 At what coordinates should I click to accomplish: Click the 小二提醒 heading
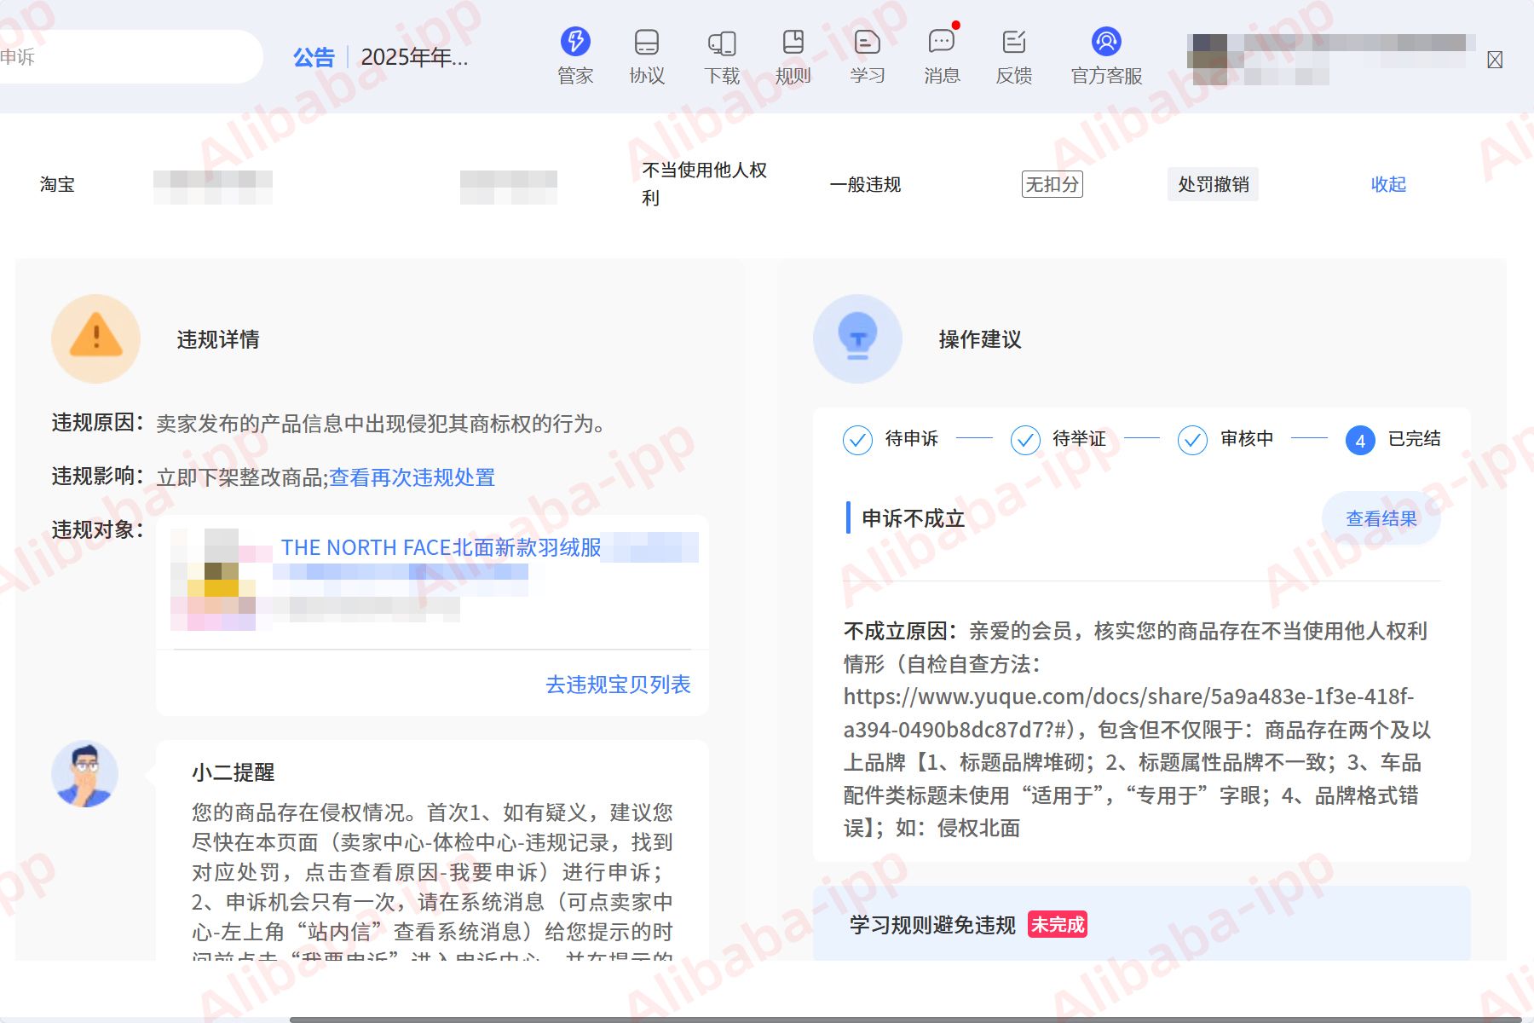pyautogui.click(x=233, y=772)
